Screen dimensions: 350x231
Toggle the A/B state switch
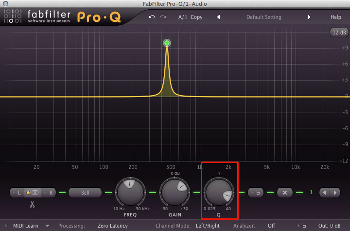182,17
